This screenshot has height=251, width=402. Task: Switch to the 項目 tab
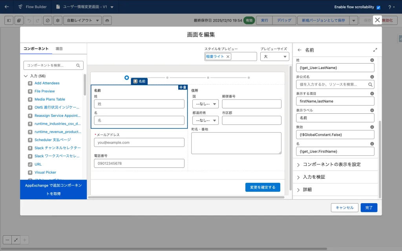pyautogui.click(x=59, y=49)
